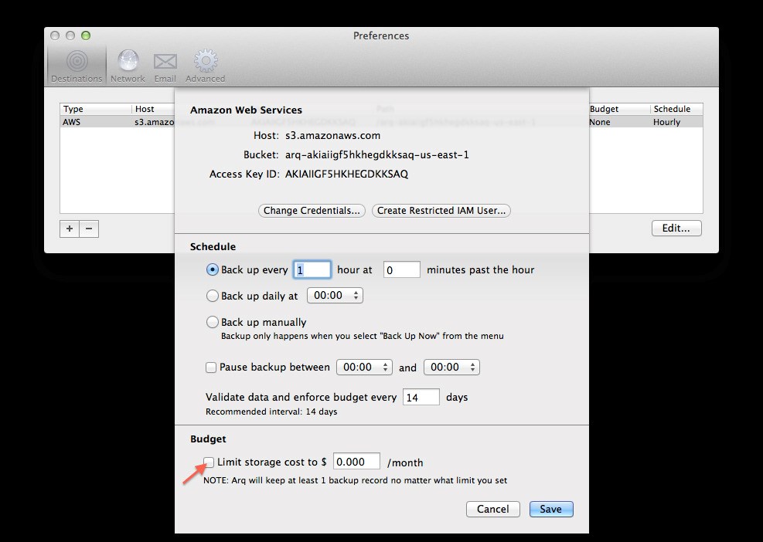Screen dimensions: 763x542
Task: Save the destination settings
Action: tap(551, 509)
